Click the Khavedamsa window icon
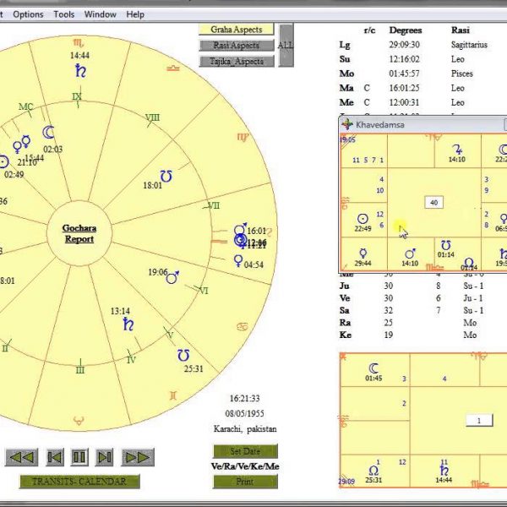The width and height of the screenshot is (507, 507). tap(347, 124)
